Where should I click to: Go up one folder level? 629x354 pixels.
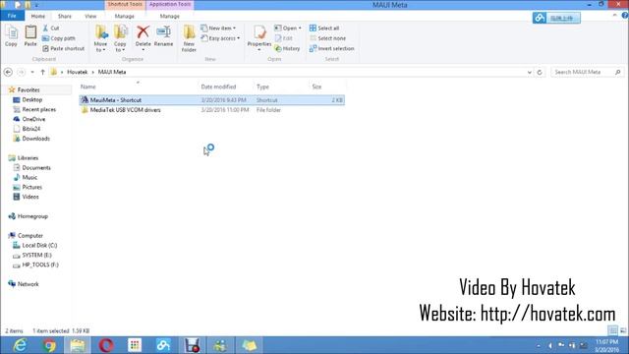(42, 72)
